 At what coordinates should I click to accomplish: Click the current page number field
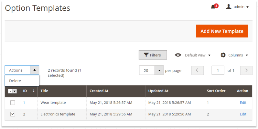218,70
